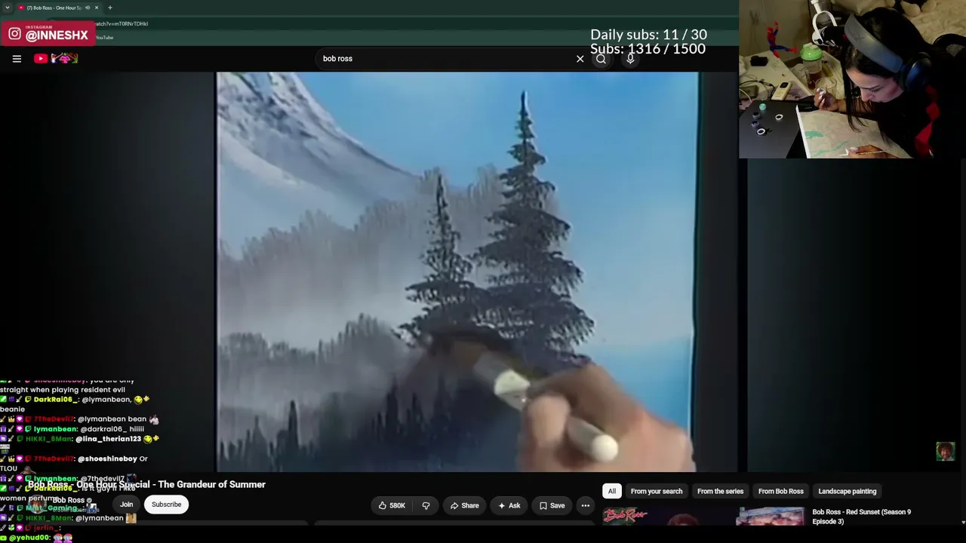The height and width of the screenshot is (543, 966).
Task: Like the video with 580K thumbs up
Action: coord(392,505)
